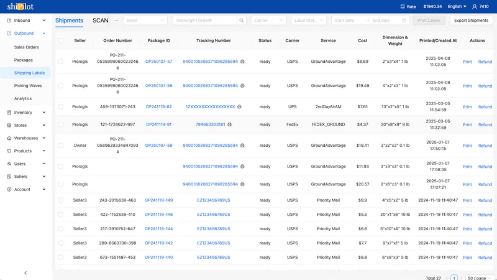Click print icon beside OP250107-58 tracking number
497x280 pixels.
[242, 86]
